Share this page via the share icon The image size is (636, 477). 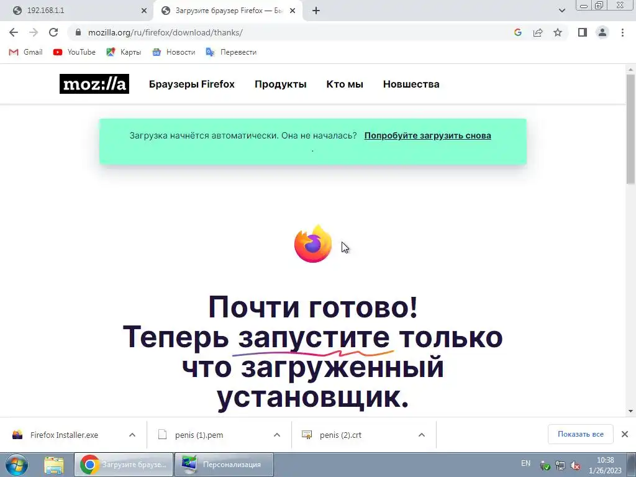(538, 32)
